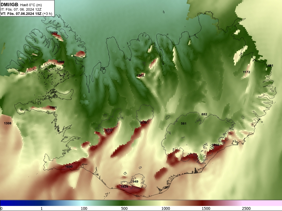Click the 949 value on Mýrdalsjökull
The image size is (282, 211).
[x=135, y=181]
